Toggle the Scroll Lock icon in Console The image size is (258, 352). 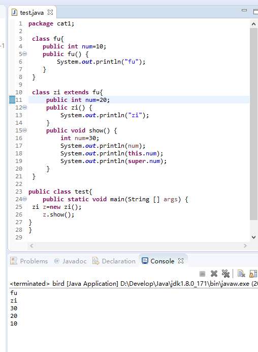click(x=253, y=274)
